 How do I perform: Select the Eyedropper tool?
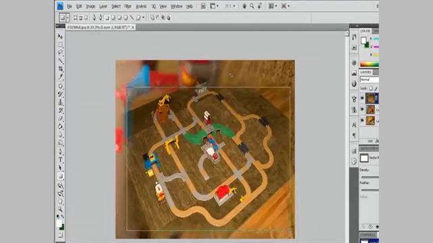click(60, 77)
